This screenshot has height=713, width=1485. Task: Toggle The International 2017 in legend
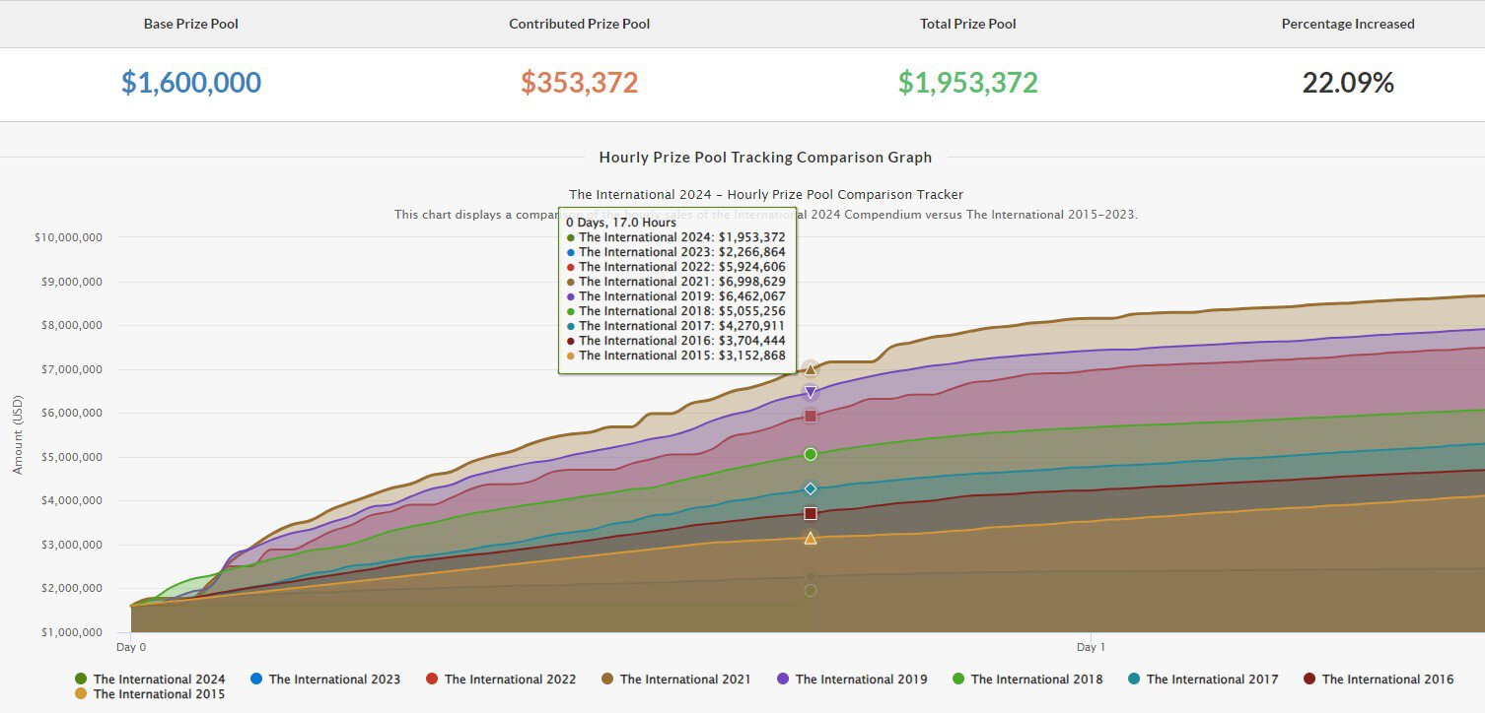[x=1203, y=680]
